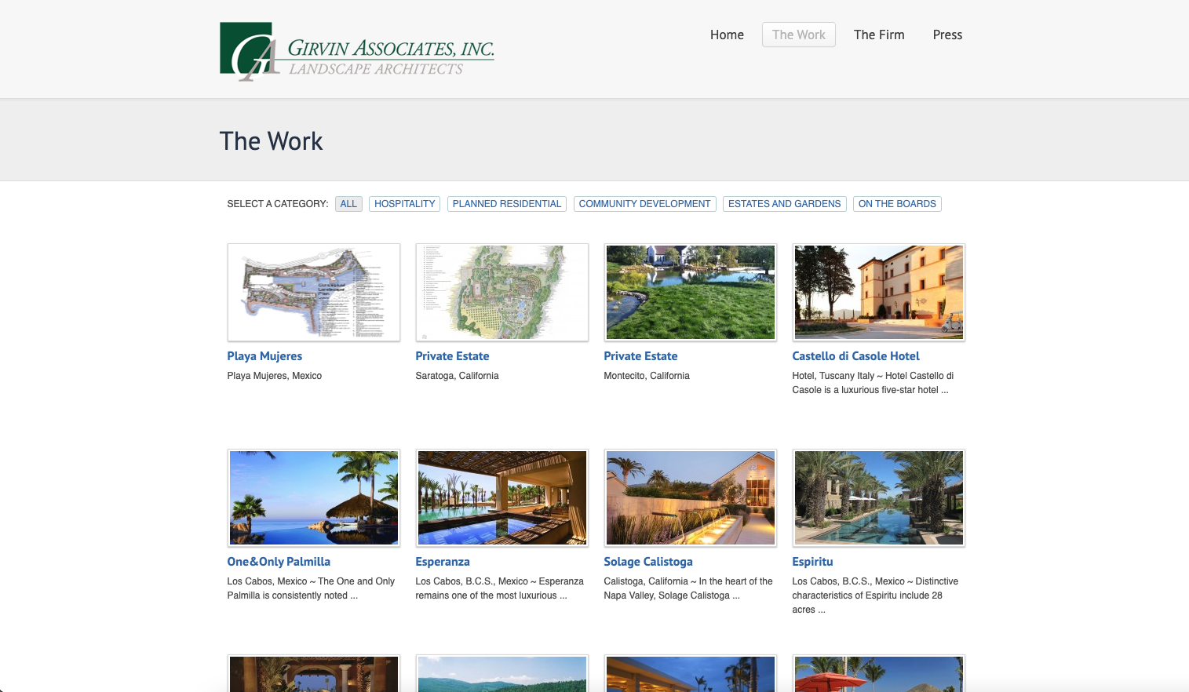Open Playa Mujeres site plan thumbnail
This screenshot has height=692, width=1189.
coord(314,293)
